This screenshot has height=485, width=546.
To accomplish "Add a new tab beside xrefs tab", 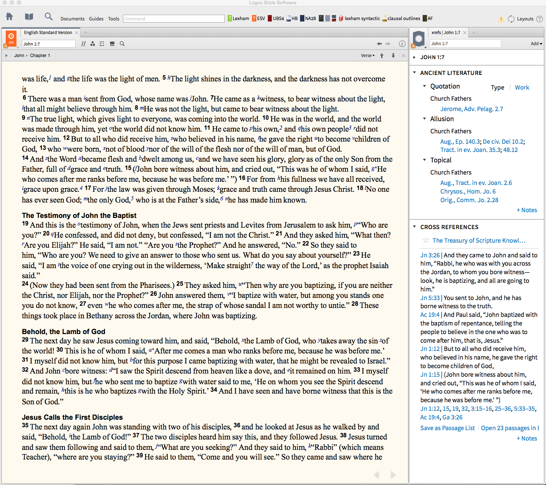I will (474, 33).
